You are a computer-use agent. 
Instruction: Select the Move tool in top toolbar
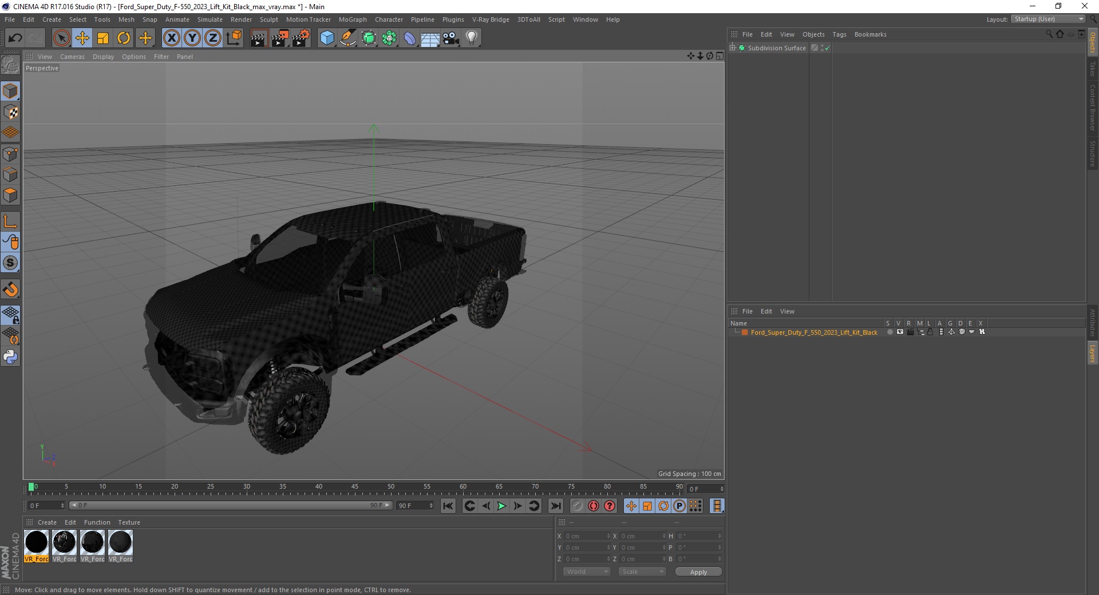point(82,38)
